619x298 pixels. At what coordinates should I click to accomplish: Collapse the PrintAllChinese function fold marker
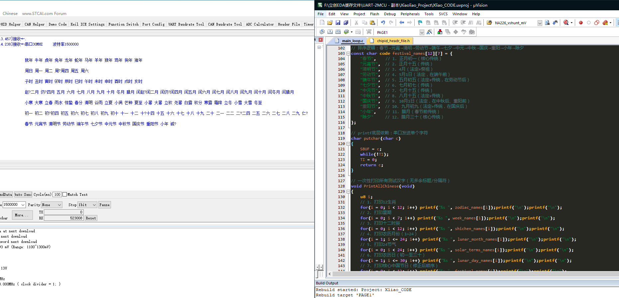[x=348, y=191]
